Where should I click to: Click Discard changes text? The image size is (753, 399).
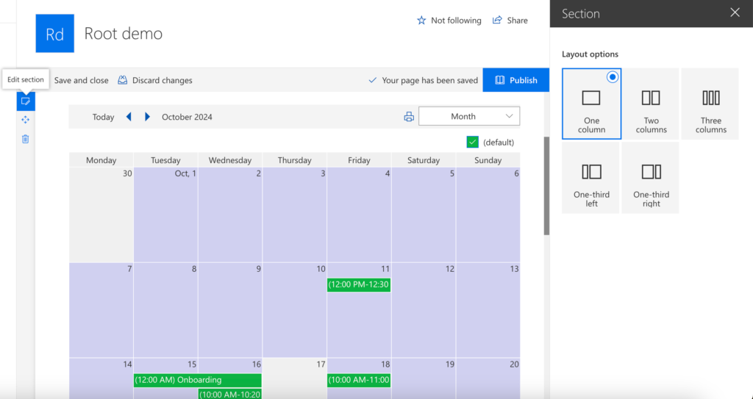pos(163,80)
